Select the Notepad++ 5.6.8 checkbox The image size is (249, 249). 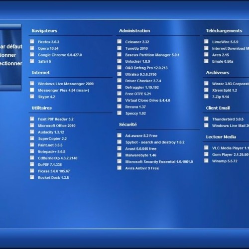pyautogui.click(x=32, y=151)
